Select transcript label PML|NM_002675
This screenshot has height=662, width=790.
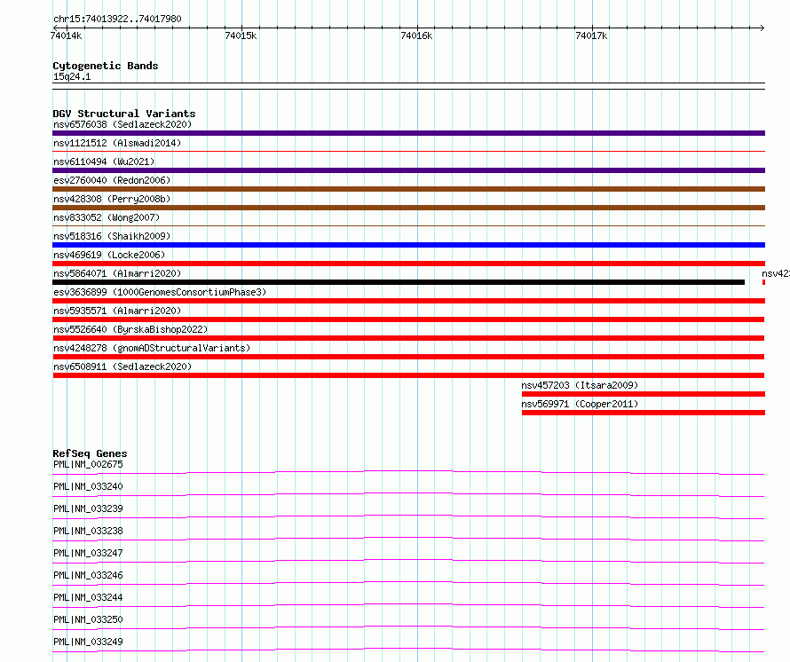coord(88,464)
